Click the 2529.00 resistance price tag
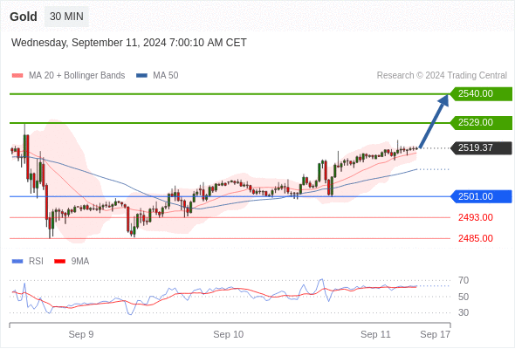515x349 pixels. [481, 123]
